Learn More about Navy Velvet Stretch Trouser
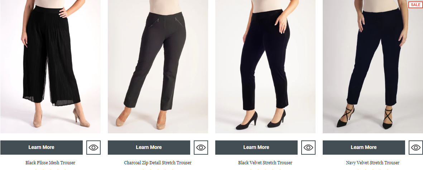 point(364,148)
